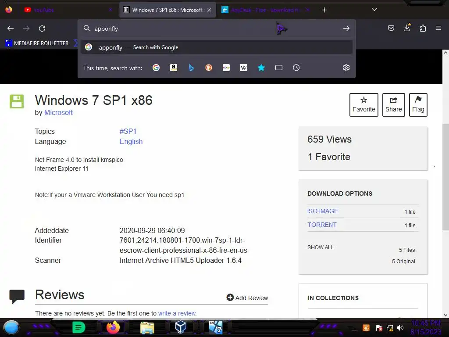Open the Action Center flag tray icon

tap(379, 328)
